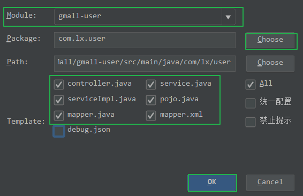Open the Module dropdown arrow
Screen dimensions: 303x196
coord(228,17)
